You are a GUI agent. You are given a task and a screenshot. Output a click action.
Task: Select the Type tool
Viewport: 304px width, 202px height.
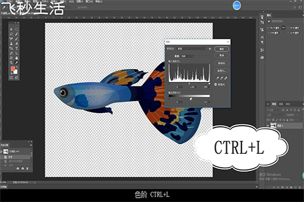(x=17, y=48)
